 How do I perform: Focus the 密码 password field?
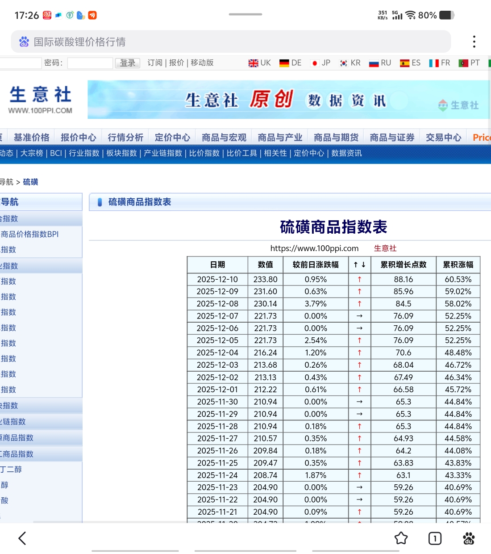pyautogui.click(x=90, y=63)
